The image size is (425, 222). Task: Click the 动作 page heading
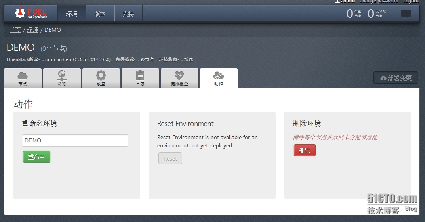coord(23,104)
